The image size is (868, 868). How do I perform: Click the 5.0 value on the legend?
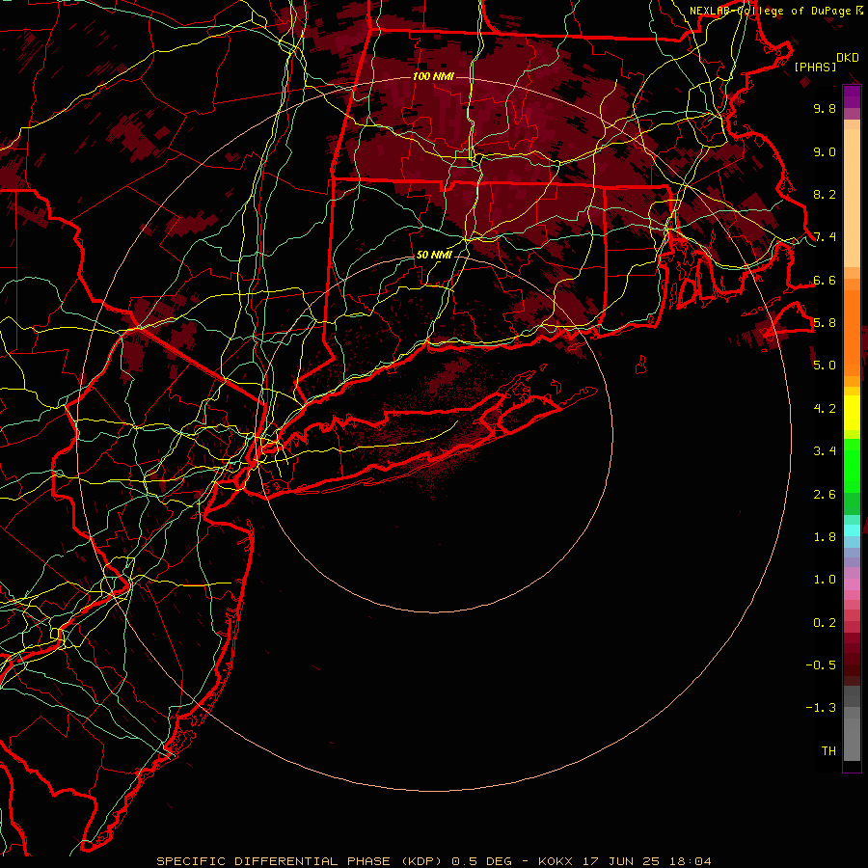tap(825, 366)
